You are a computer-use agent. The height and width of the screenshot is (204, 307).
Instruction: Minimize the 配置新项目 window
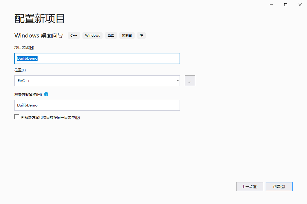(x=271, y=5)
